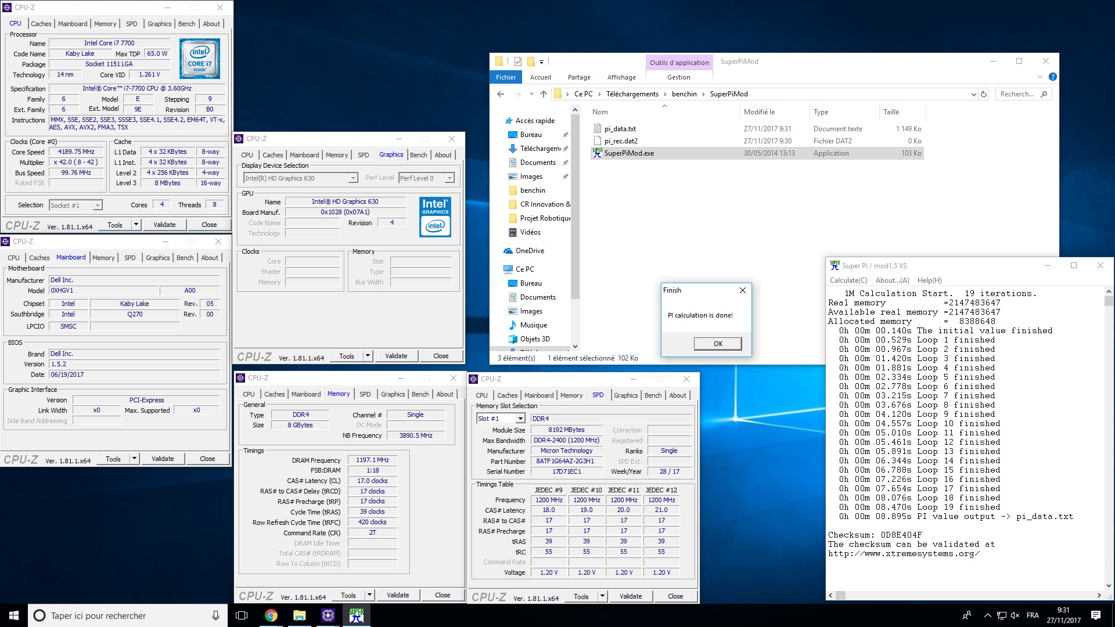
Task: Open Tools dropdown arrow in CPU-Z CPU window
Action: coord(136,225)
